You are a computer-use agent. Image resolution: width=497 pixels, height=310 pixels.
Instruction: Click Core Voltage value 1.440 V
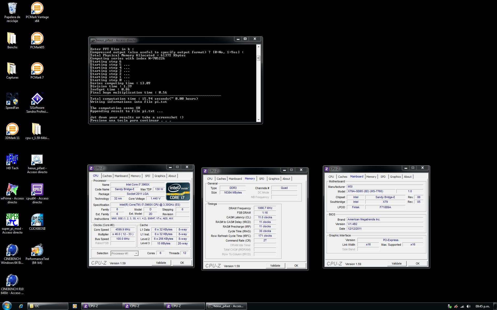click(x=155, y=199)
